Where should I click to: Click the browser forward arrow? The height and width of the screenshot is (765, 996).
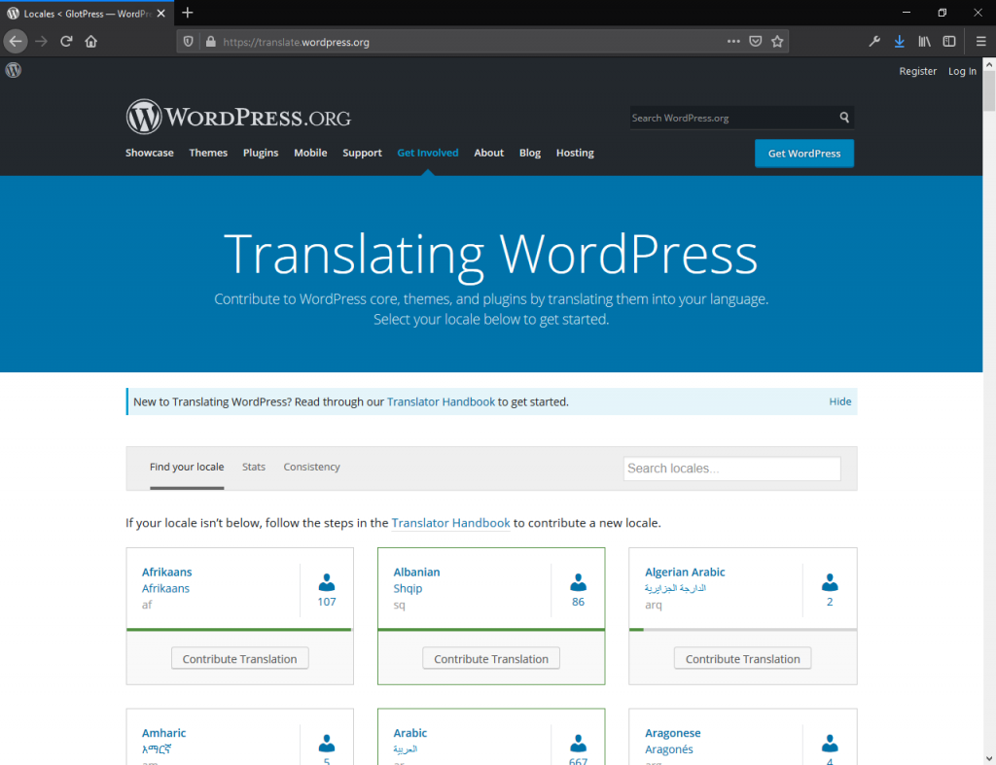41,42
